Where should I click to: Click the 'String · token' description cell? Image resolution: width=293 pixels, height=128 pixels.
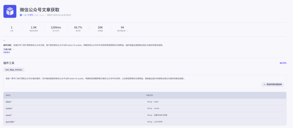point(153,102)
